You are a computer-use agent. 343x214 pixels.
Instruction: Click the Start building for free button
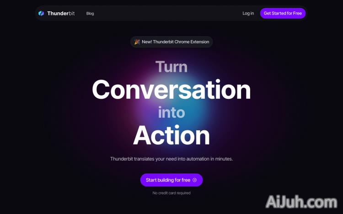(171, 180)
